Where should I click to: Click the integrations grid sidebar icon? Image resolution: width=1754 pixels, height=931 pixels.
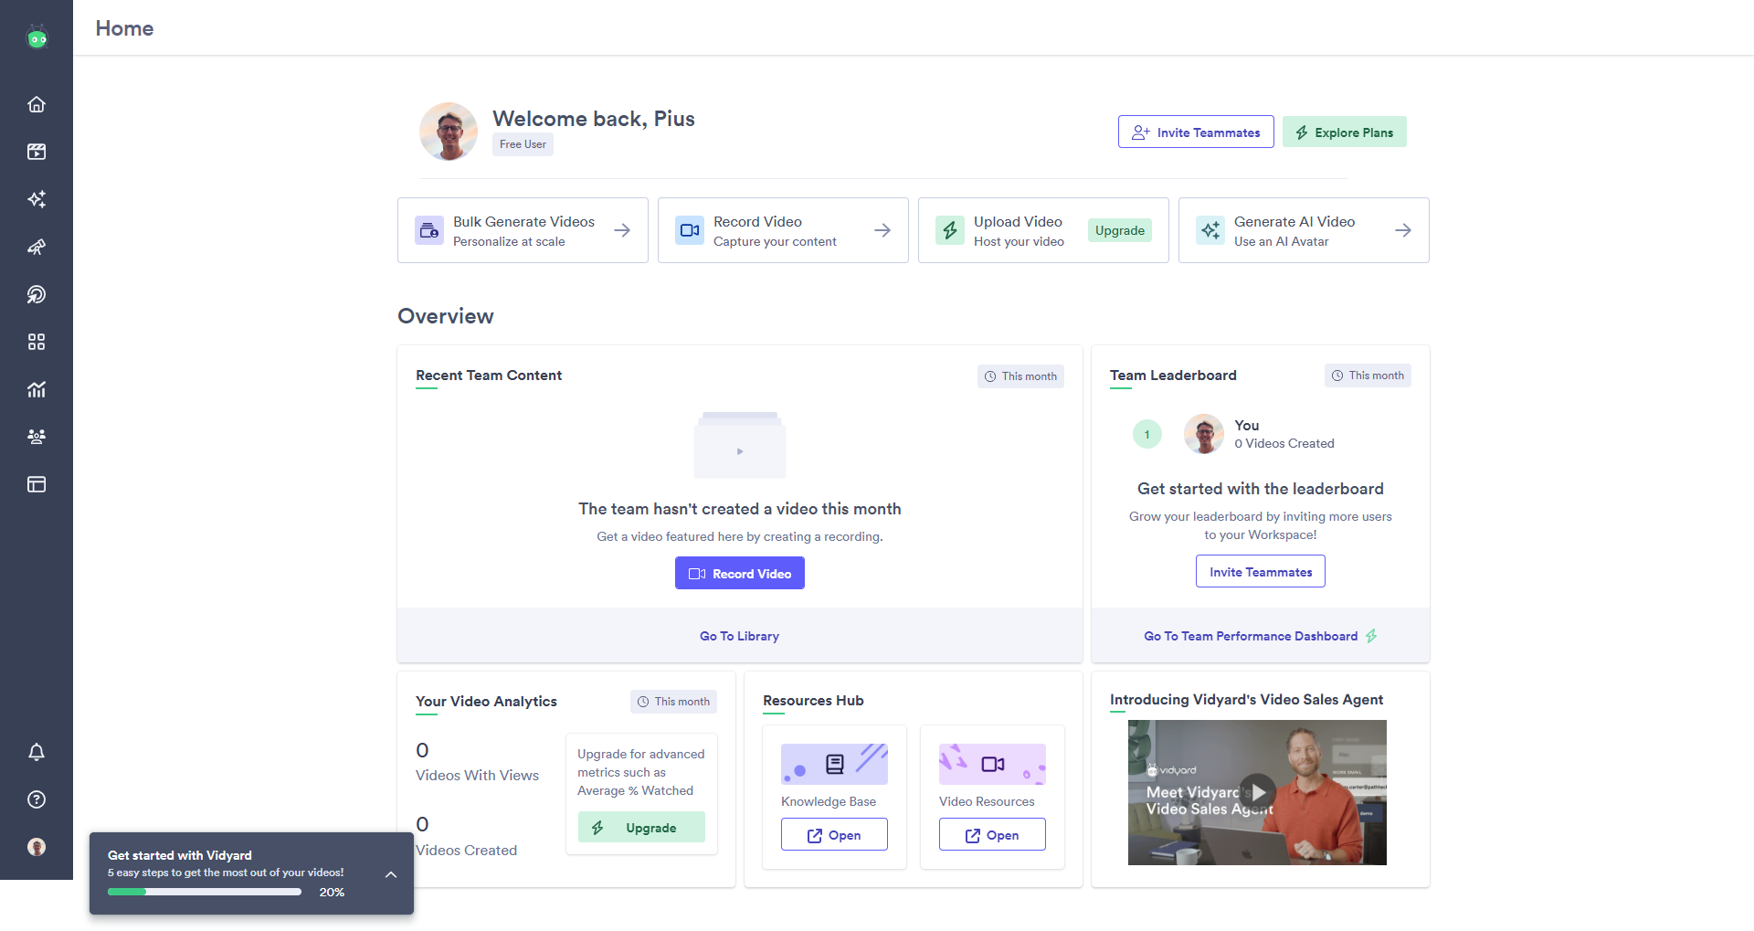37,342
